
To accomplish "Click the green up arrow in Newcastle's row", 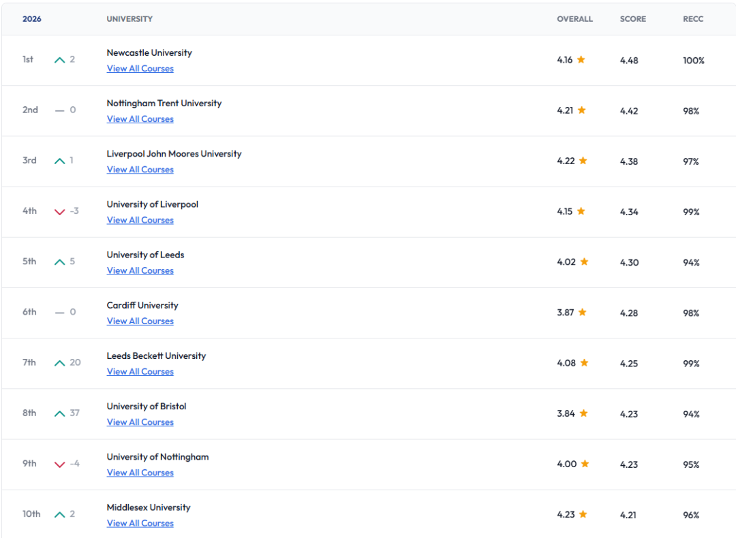I will 59,60.
